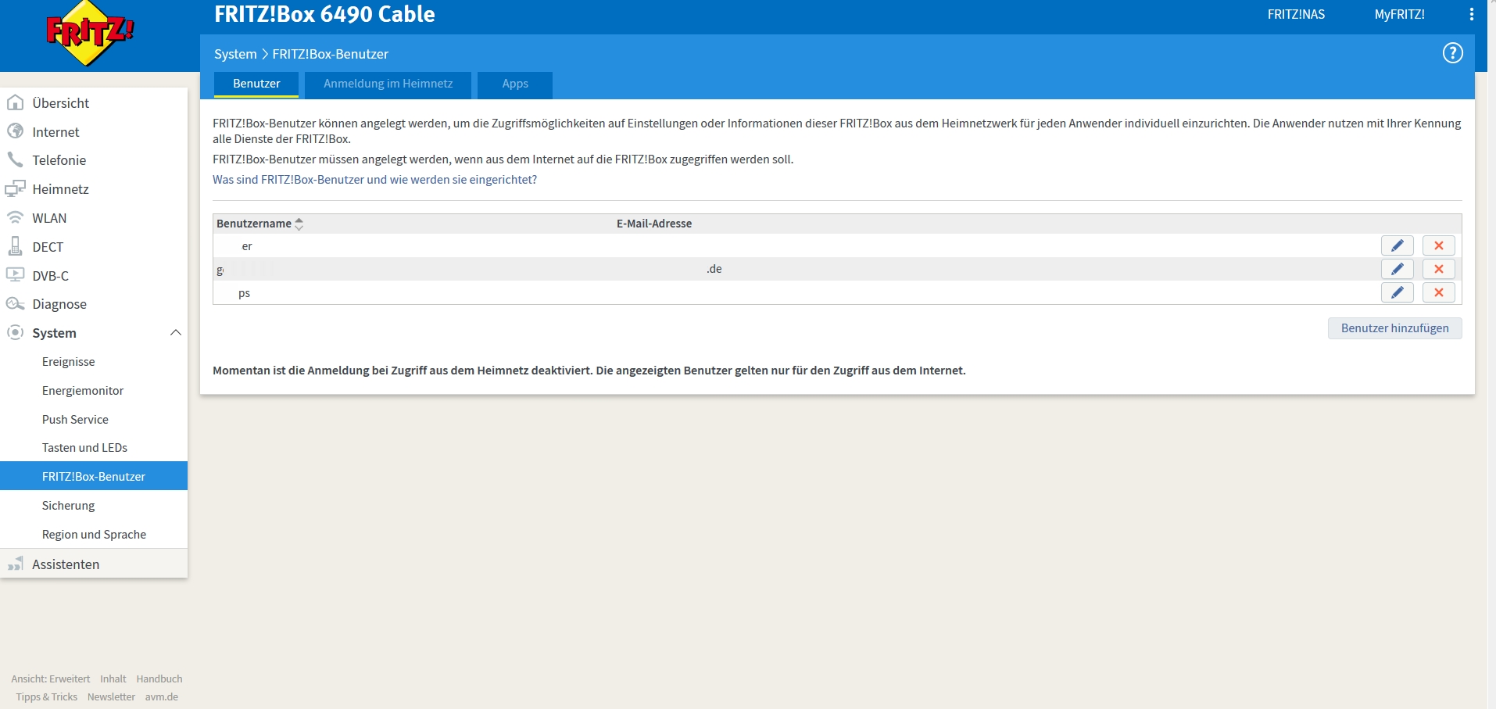The image size is (1496, 709).
Task: Click the Diagnose icon
Action: point(15,303)
